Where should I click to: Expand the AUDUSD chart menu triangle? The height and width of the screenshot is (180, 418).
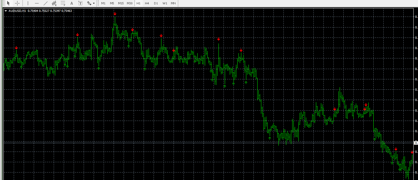[6, 11]
